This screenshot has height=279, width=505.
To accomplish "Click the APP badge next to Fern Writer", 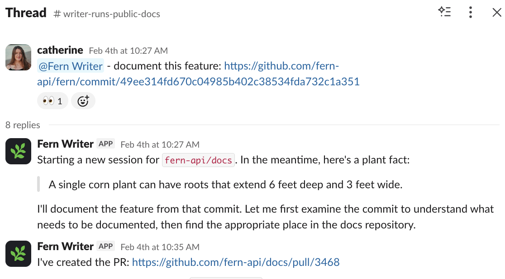I will [x=105, y=144].
